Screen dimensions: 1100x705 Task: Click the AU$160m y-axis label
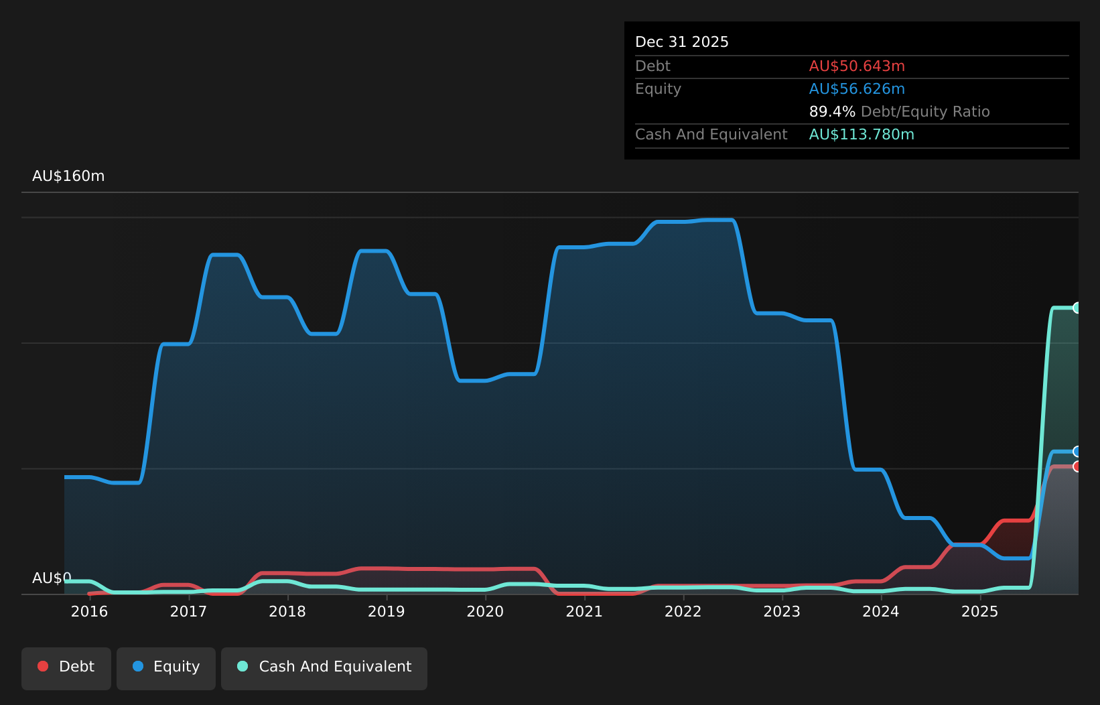click(x=68, y=176)
